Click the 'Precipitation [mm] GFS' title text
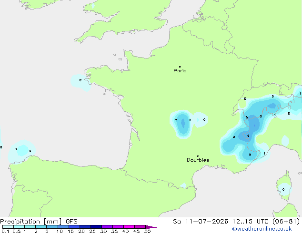Image resolution: width=302 pixels, height=233 pixels. (x=39, y=222)
